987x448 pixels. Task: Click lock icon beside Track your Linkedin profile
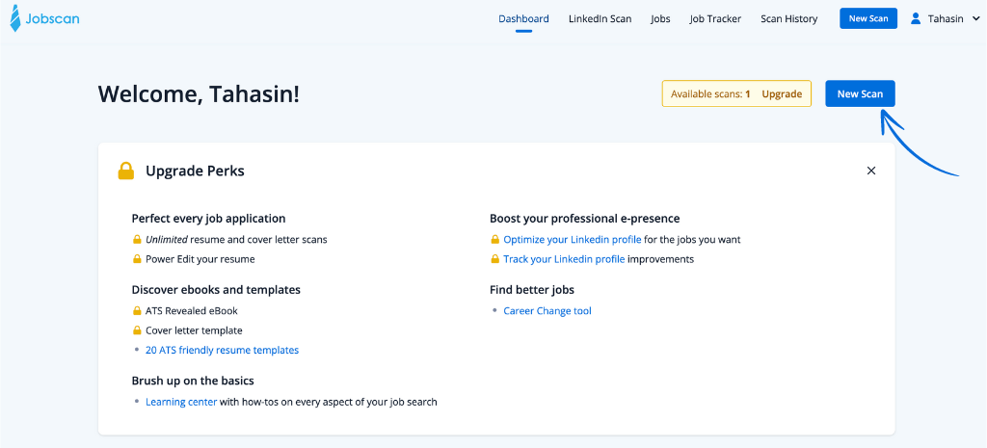(494, 258)
